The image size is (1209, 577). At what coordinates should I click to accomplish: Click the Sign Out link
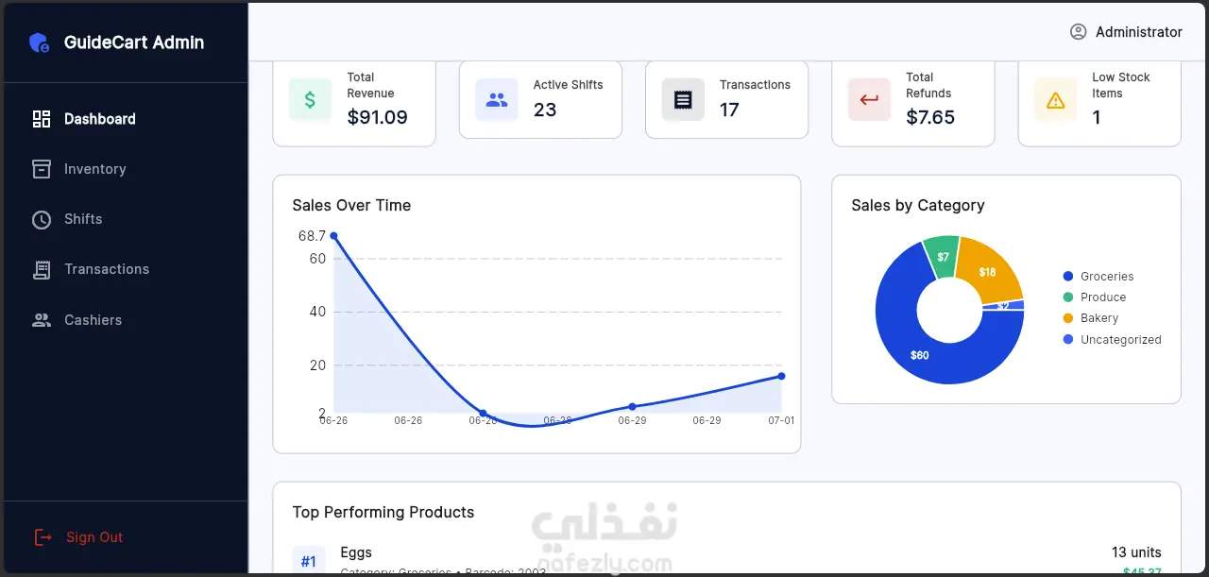(94, 537)
